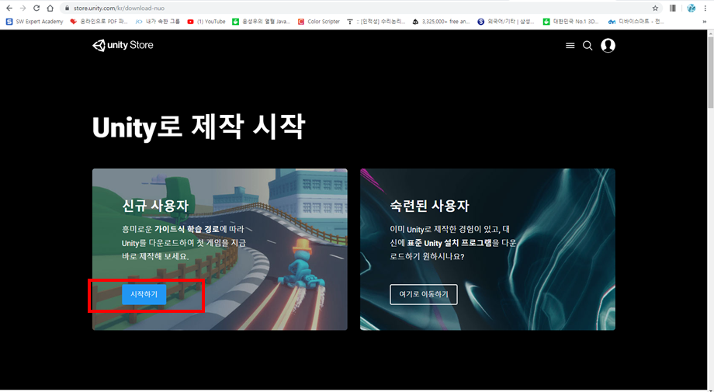Open the 3,325,000+ free bookmark

point(442,22)
